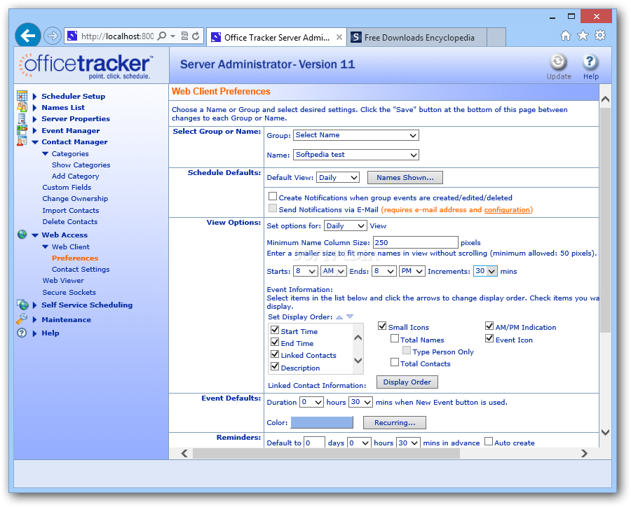Click the Event Manager icon
This screenshot has width=631, height=507.
pyautogui.click(x=22, y=130)
